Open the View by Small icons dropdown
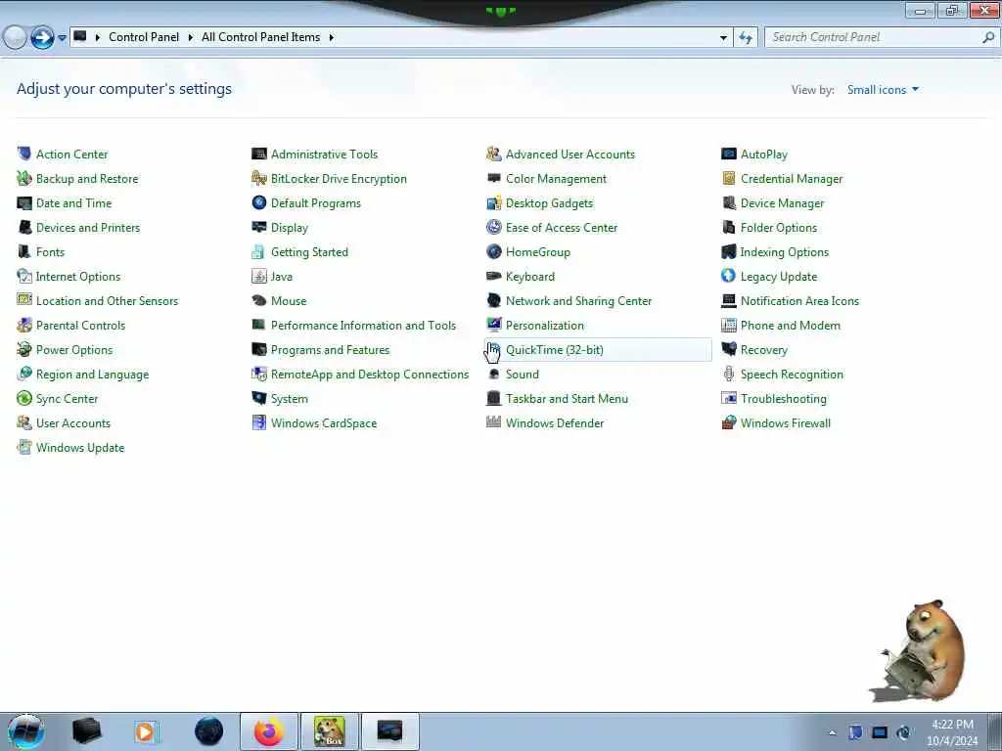1002x751 pixels. pos(883,90)
